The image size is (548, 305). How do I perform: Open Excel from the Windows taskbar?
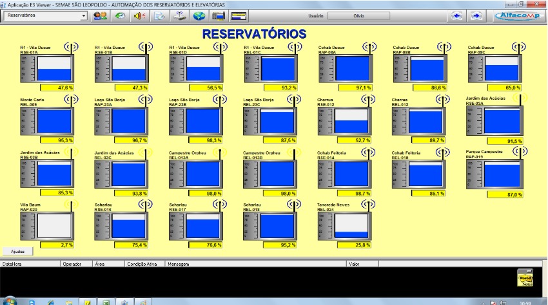point(105,301)
